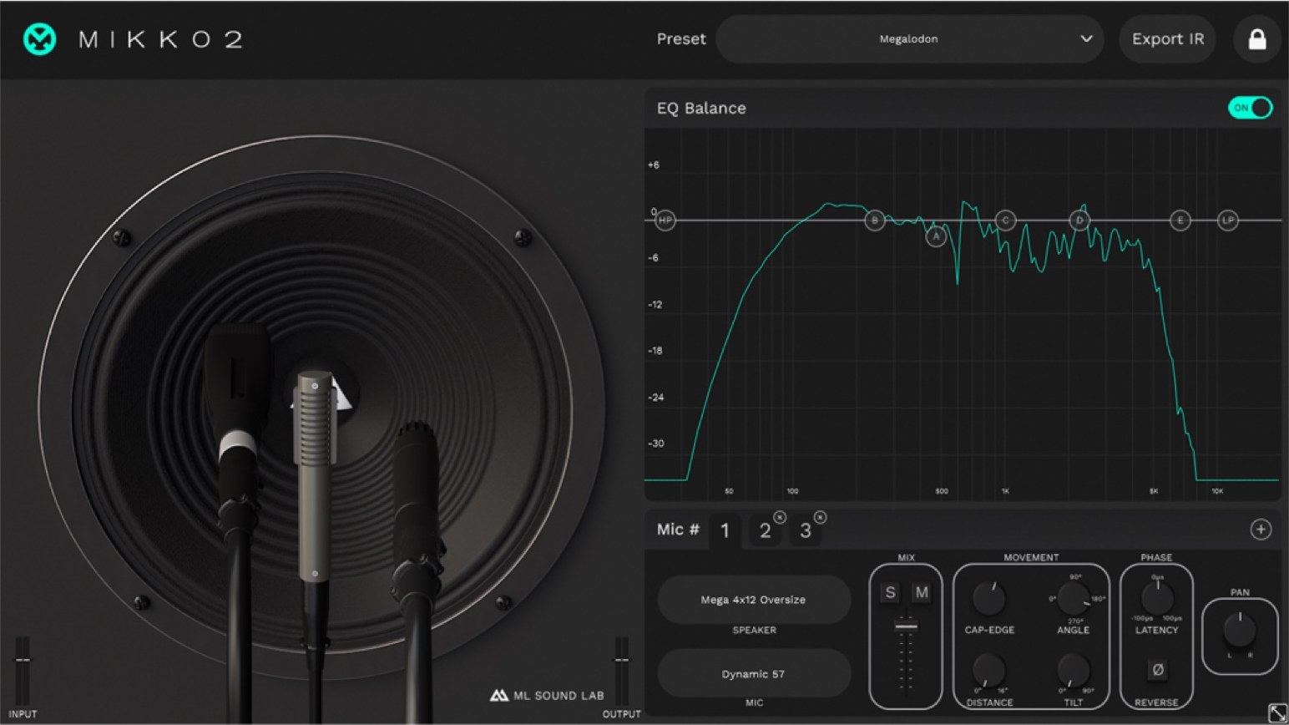1289x725 pixels.
Task: Click the Latency knob
Action: tap(1157, 598)
